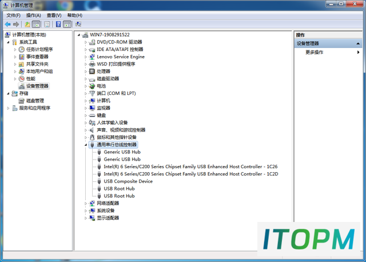This screenshot has height=262, width=366.
Task: Open the 查看(V) menu
Action: (54, 15)
